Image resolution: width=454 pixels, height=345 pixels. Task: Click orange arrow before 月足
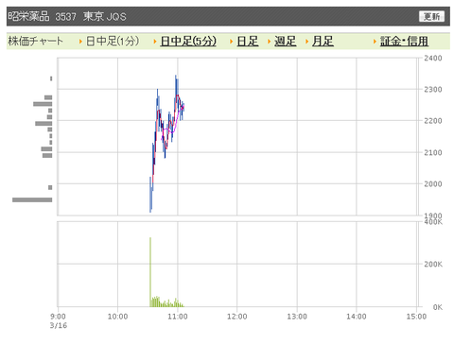(306, 42)
